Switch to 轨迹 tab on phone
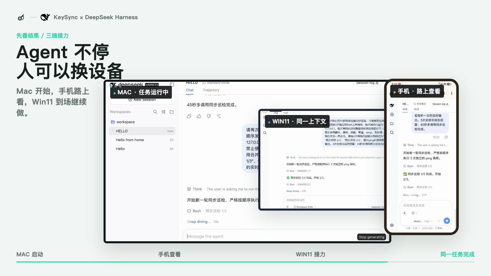Screen dimensions: 491x276 pyautogui.click(x=417, y=109)
